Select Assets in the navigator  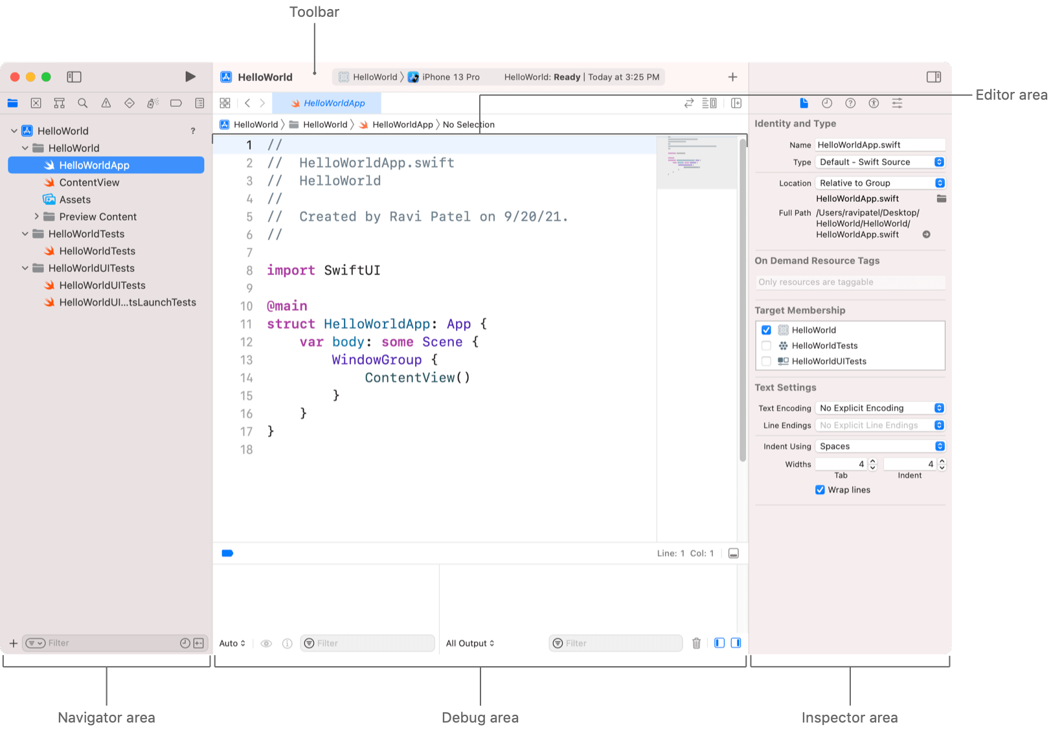point(75,199)
